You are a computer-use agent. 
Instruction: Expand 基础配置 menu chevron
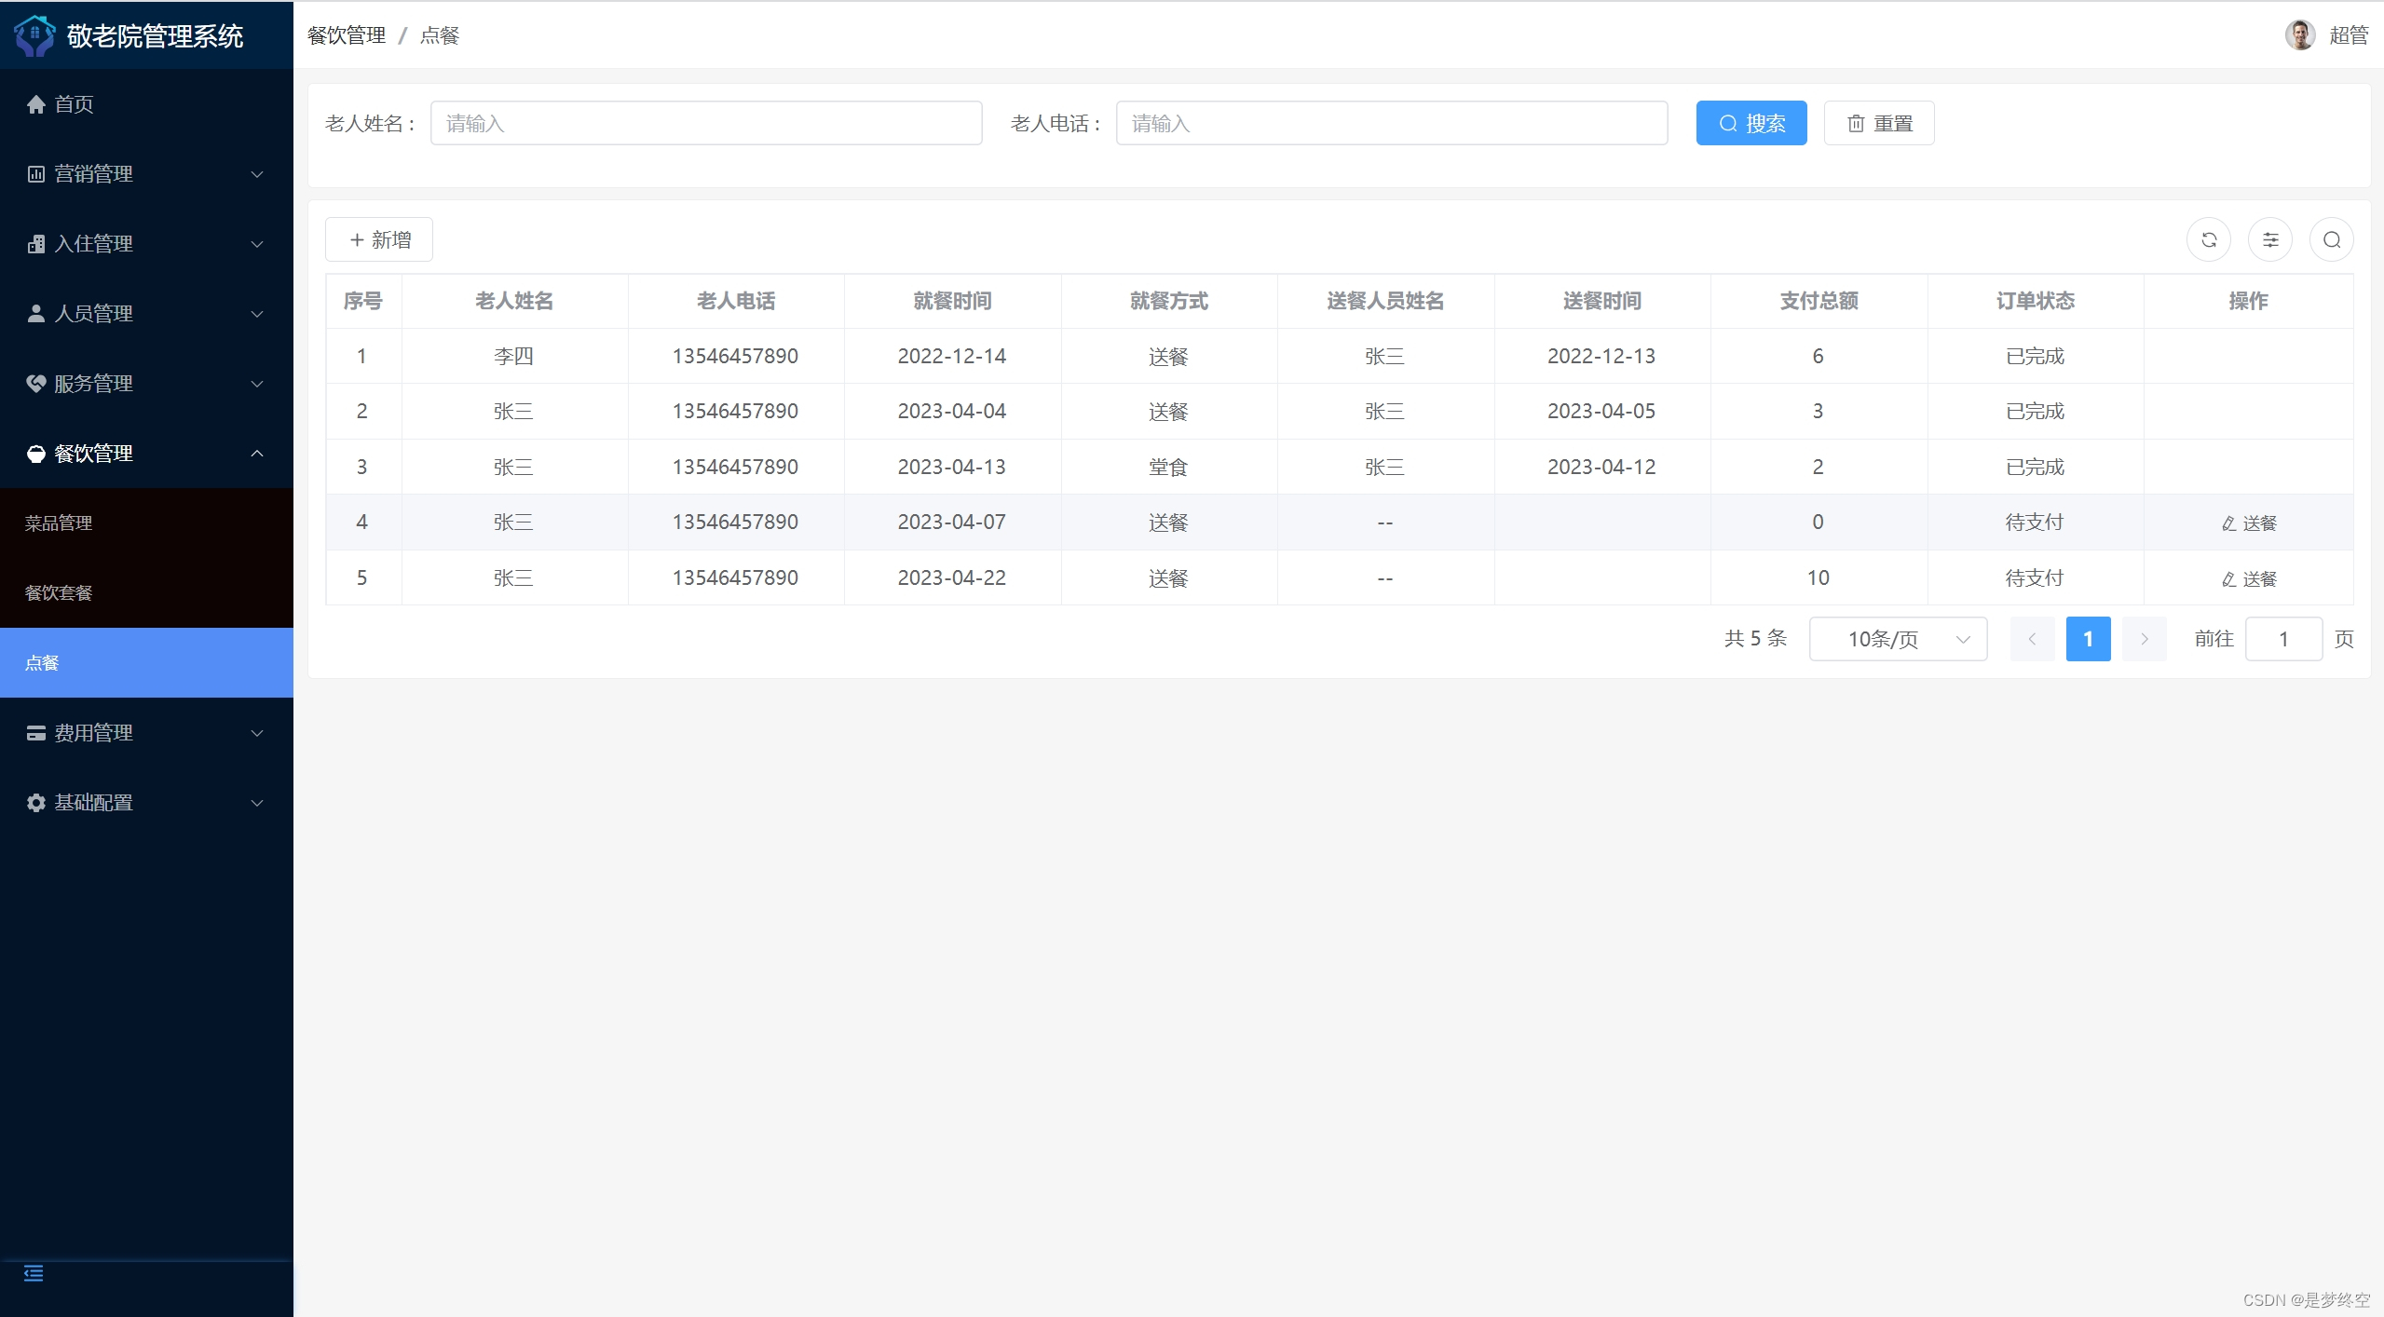tap(257, 803)
